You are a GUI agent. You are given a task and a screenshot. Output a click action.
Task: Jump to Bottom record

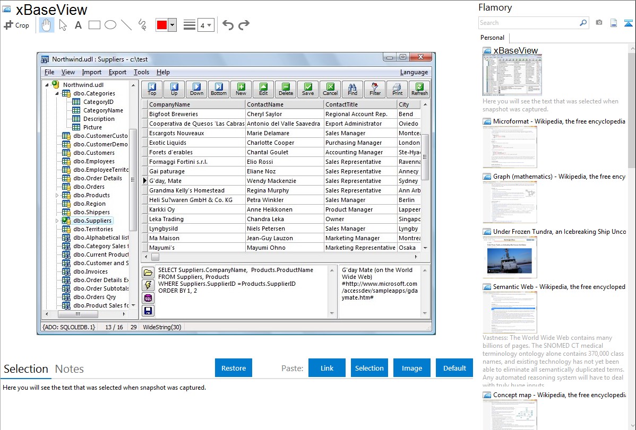point(219,89)
